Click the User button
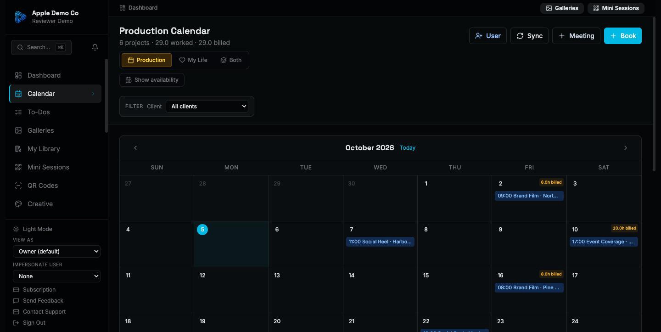The height and width of the screenshot is (332, 661). pyautogui.click(x=487, y=36)
